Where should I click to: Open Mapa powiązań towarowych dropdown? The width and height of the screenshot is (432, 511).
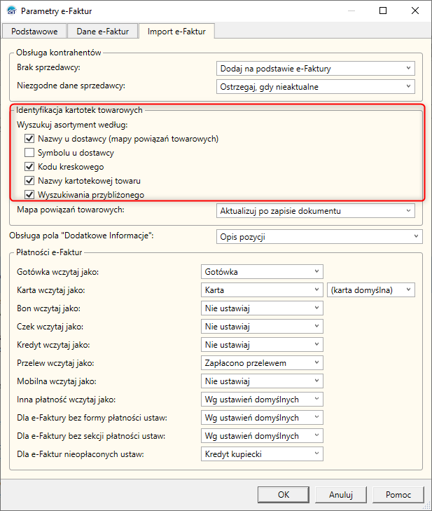coord(316,211)
